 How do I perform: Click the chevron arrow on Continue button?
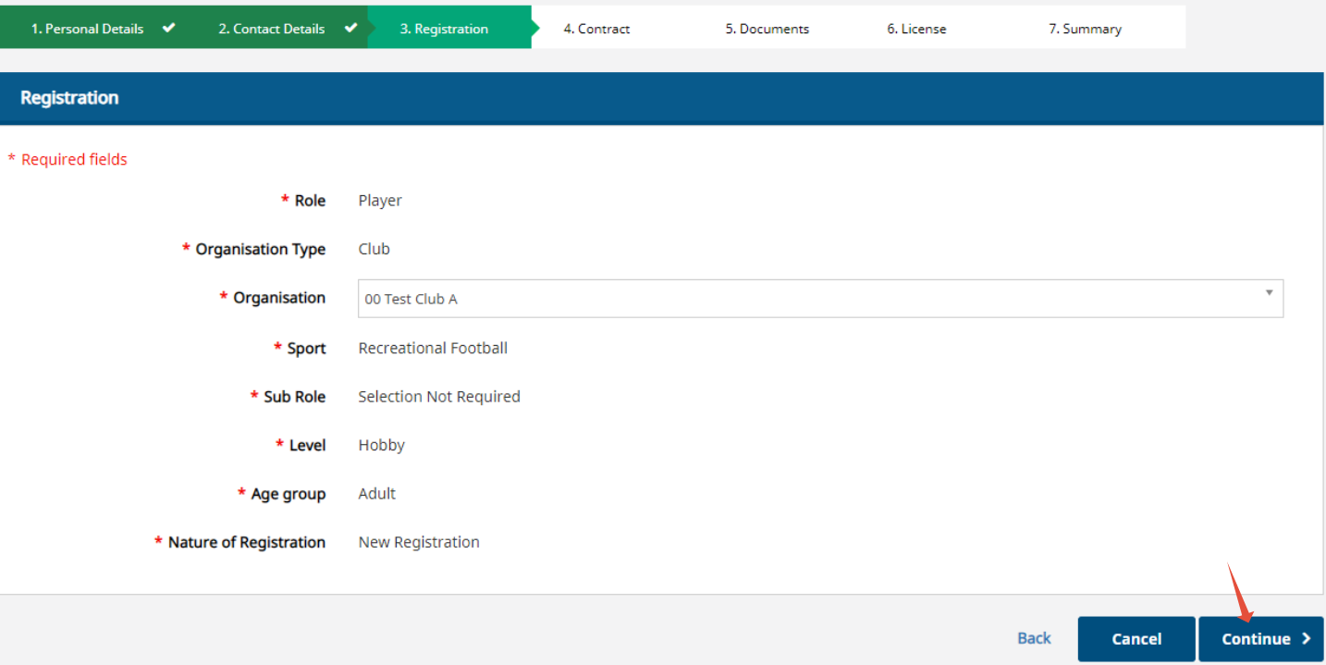(x=1306, y=639)
